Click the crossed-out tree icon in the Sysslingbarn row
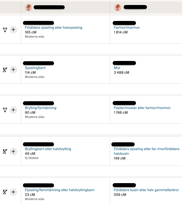182x204 pixels. [x=5, y=70]
